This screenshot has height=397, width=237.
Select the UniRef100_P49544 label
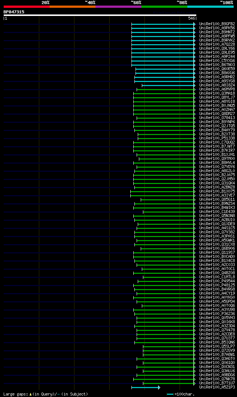pyautogui.click(x=217, y=281)
